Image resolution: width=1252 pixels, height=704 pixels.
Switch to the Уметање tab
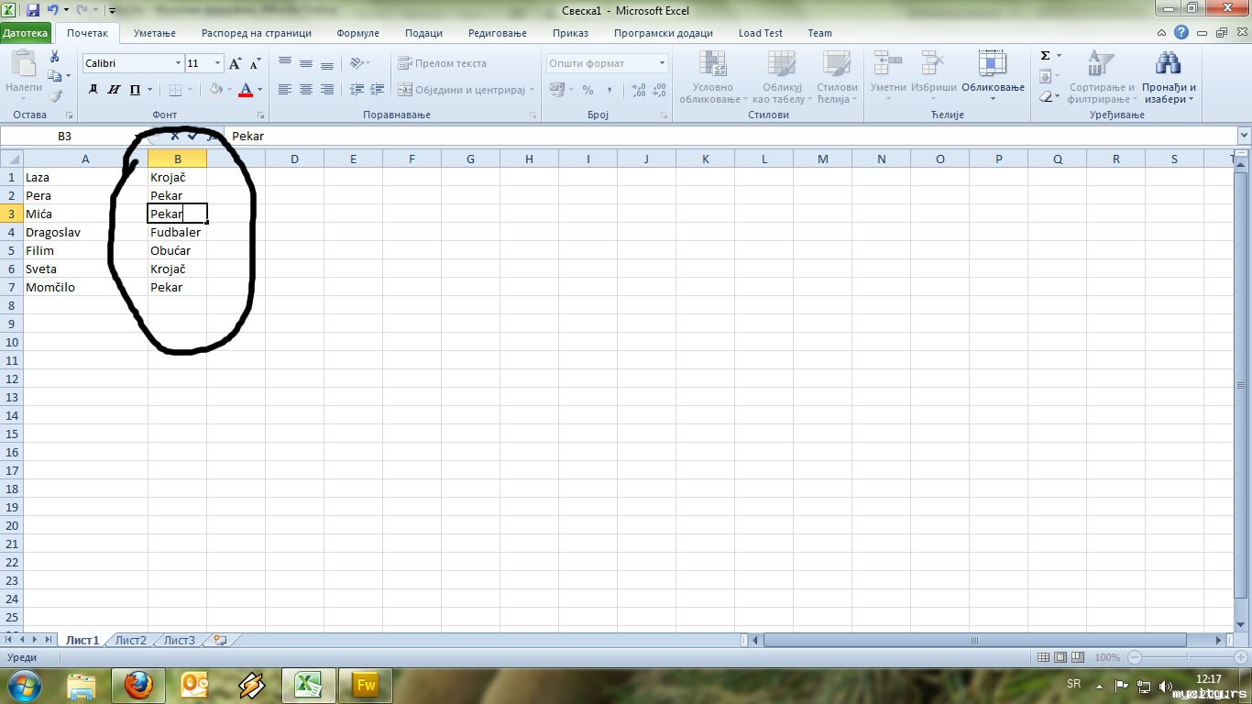click(x=154, y=33)
